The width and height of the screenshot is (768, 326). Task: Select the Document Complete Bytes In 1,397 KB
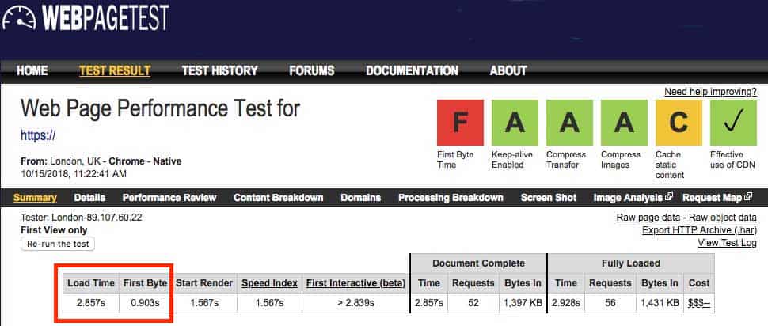tap(523, 303)
